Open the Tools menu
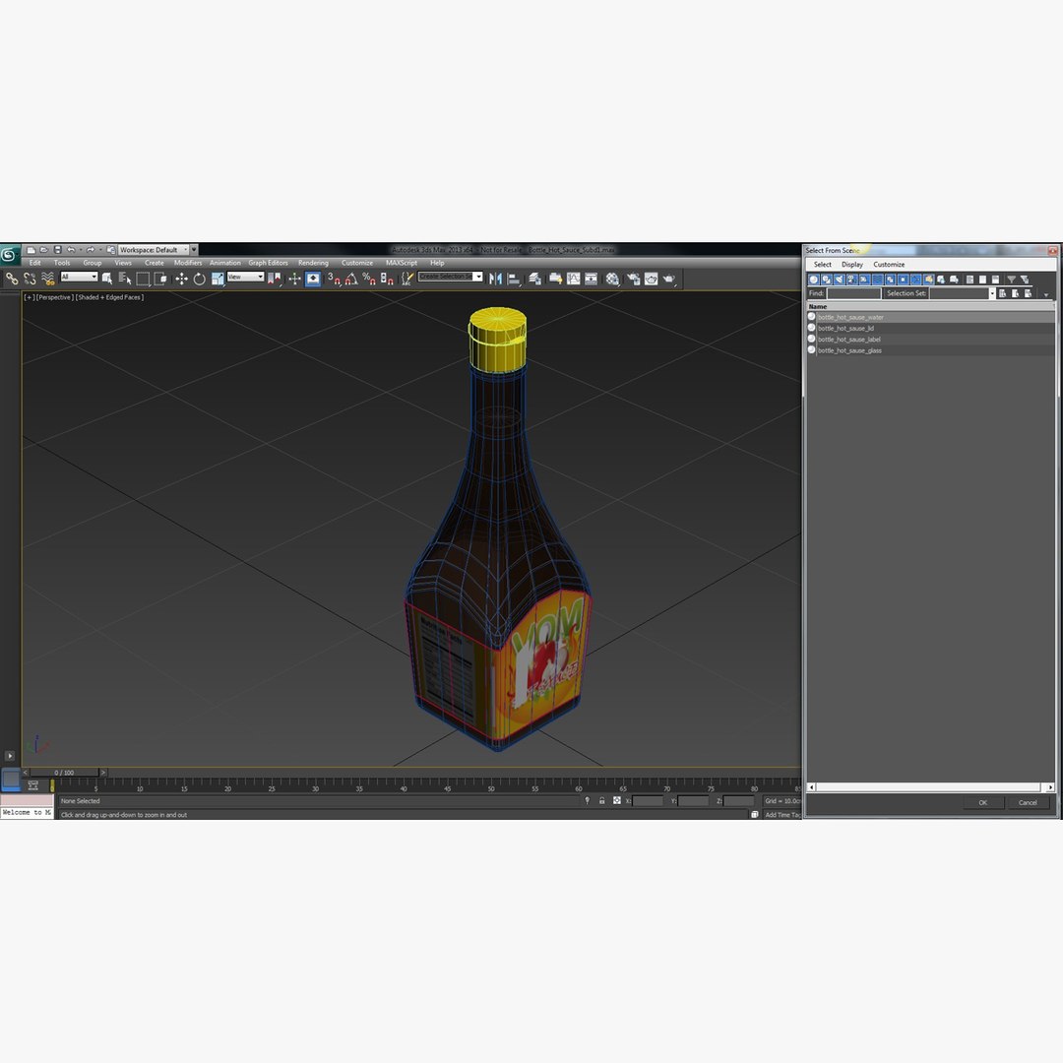 pyautogui.click(x=62, y=263)
